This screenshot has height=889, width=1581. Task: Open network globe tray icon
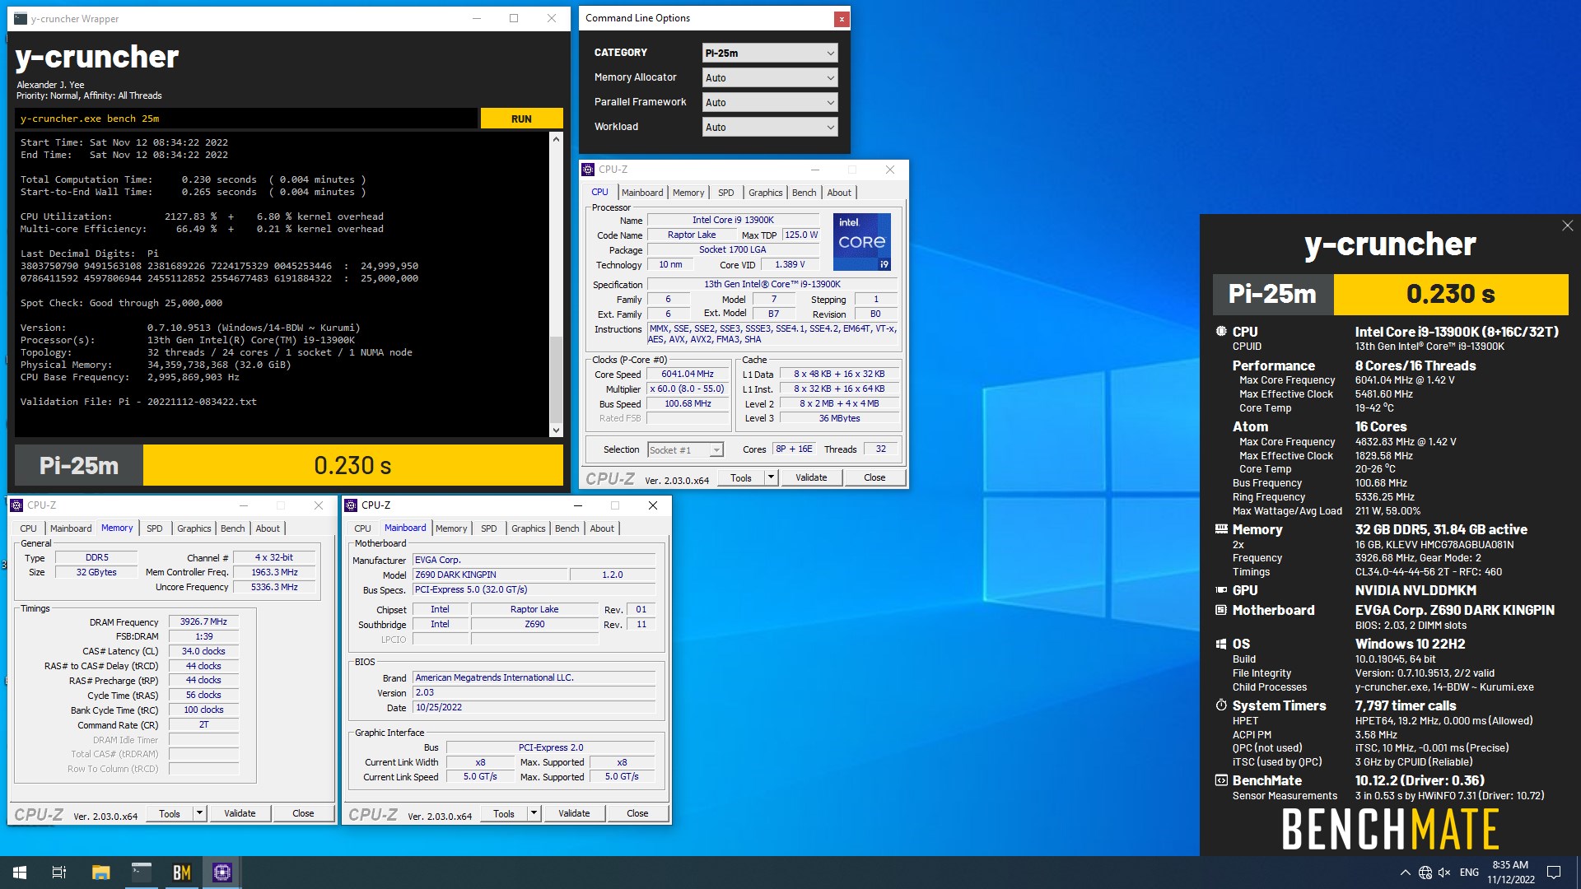pos(1425,873)
